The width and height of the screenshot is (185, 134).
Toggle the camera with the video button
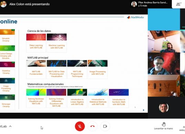[x=105, y=126]
